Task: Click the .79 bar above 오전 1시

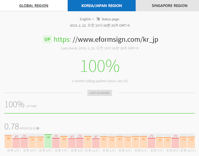Action: (112, 142)
